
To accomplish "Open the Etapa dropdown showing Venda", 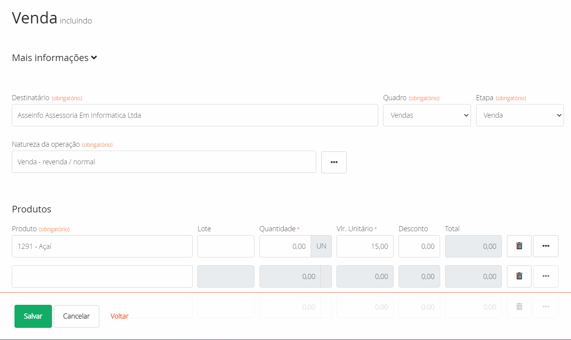I will [520, 115].
